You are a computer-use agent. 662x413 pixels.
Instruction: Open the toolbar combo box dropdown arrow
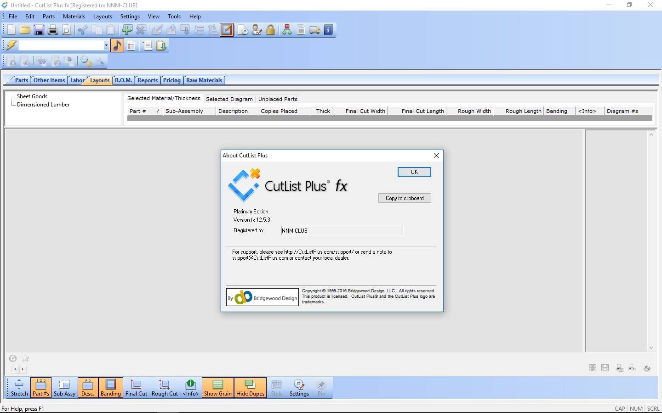tap(106, 45)
